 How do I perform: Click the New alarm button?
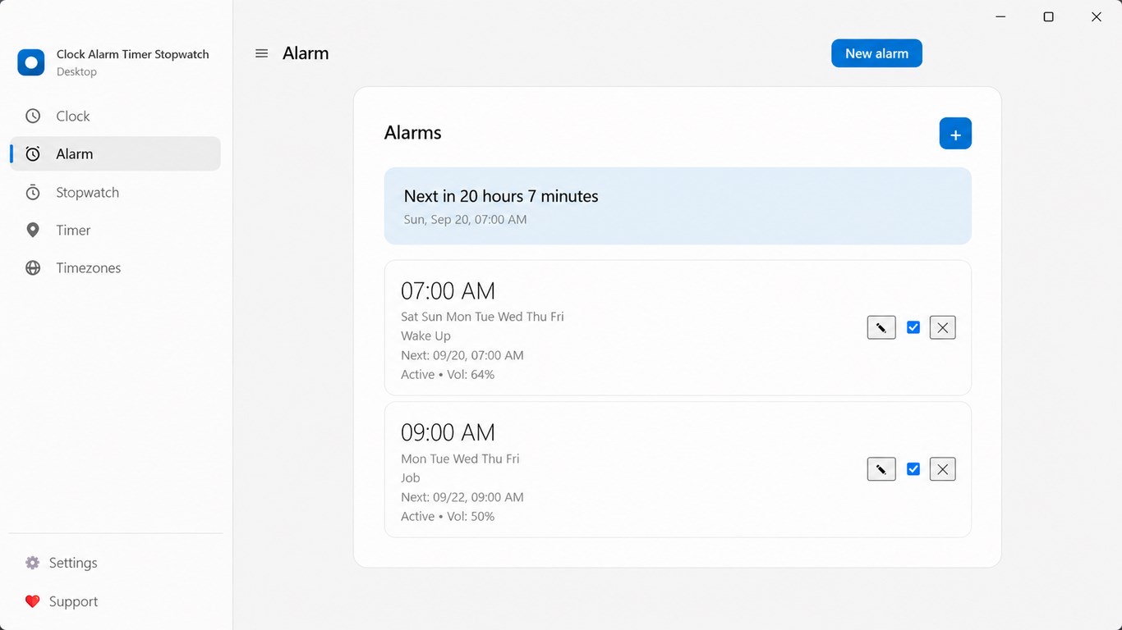876,53
